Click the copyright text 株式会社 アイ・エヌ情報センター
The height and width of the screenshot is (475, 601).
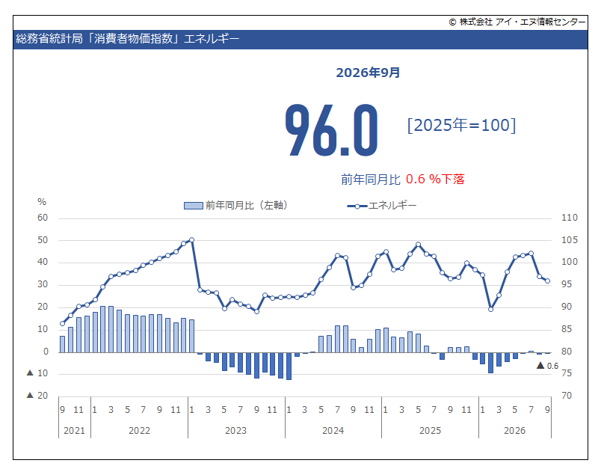click(523, 22)
